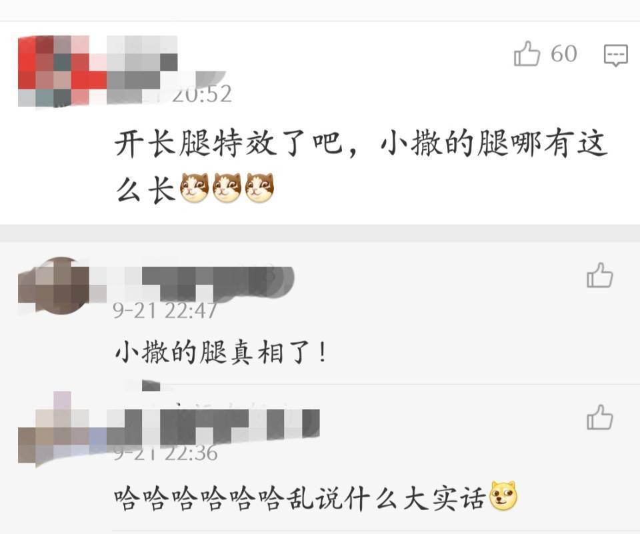Open replies via the speech bubble icon
The image size is (640, 534).
click(615, 55)
